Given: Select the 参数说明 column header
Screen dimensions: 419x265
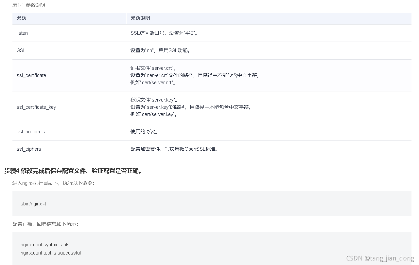Looking at the screenshot, I should click(x=140, y=18).
